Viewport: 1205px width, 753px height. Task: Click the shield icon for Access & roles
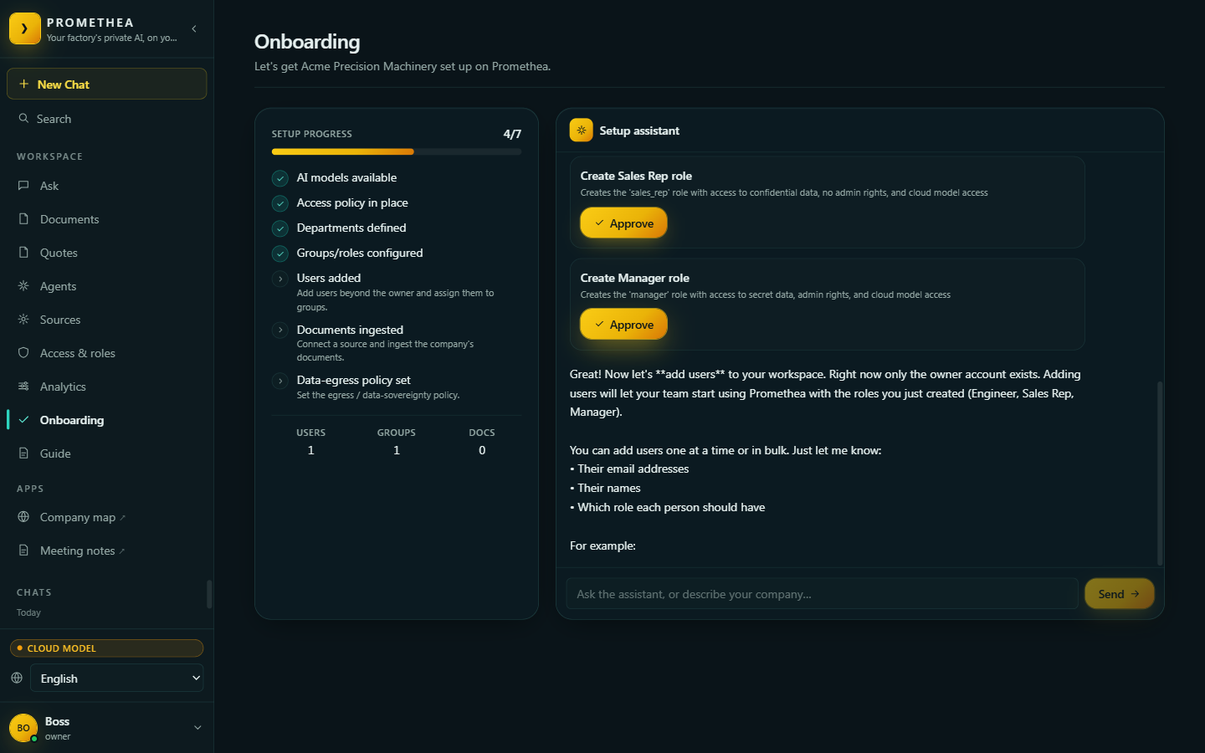coord(23,353)
